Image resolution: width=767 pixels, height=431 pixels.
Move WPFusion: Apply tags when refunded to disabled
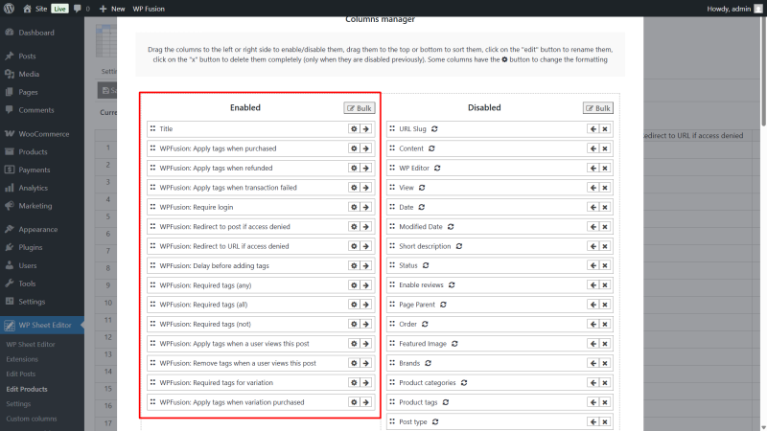pos(366,169)
